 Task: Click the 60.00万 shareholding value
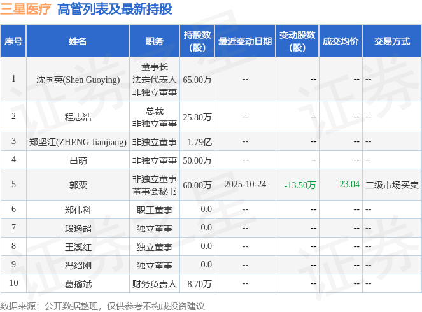pyautogui.click(x=197, y=185)
